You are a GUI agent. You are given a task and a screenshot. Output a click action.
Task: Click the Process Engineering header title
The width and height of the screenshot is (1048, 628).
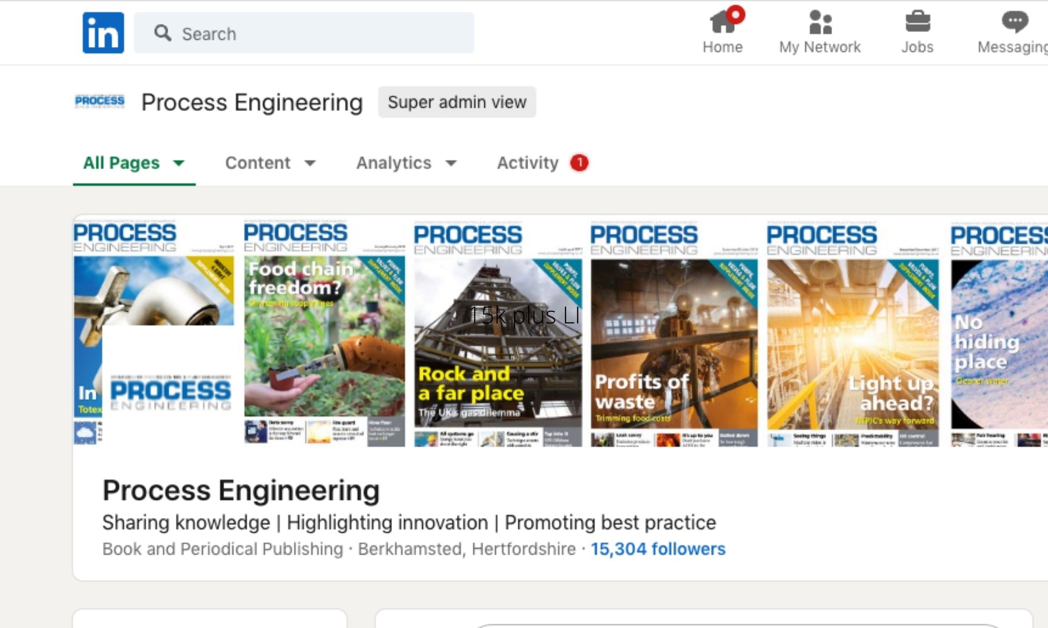click(252, 102)
